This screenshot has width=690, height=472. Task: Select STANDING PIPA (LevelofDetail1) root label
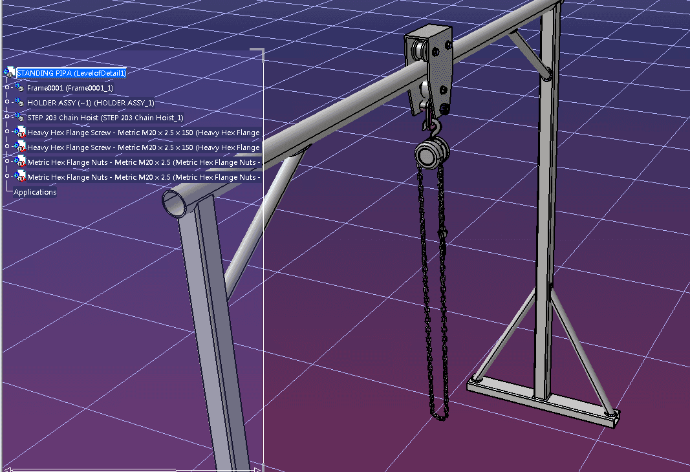pos(72,73)
